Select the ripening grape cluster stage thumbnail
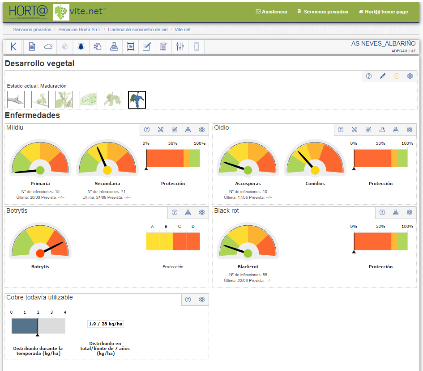Screen dimensions: 423x371 point(137,100)
